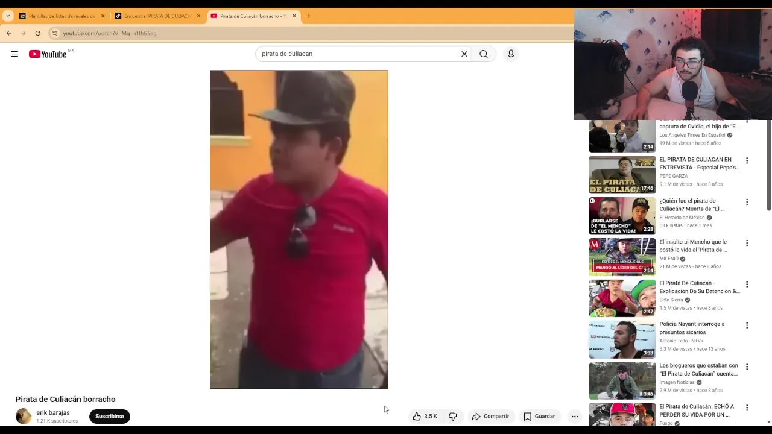
Task: Open the 2:04 MILENIO video thumbnail
Action: [x=622, y=257]
